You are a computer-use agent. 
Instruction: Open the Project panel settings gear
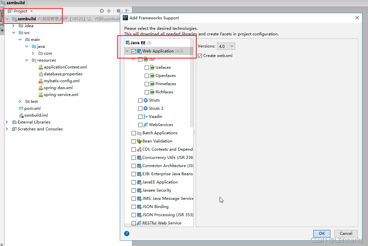pyautogui.click(x=119, y=11)
